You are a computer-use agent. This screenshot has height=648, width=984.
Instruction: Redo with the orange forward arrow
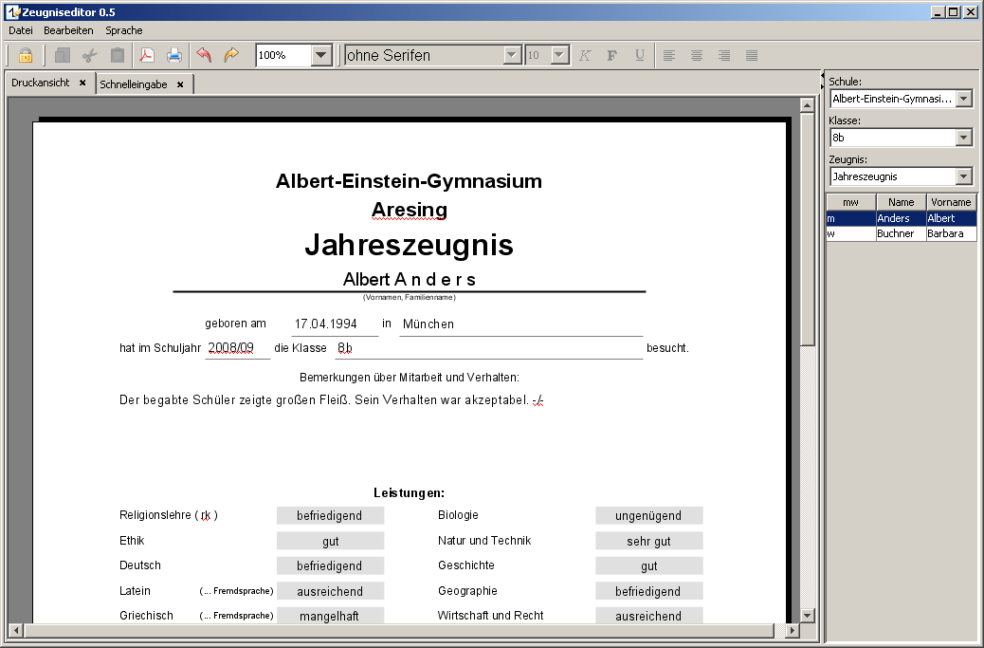click(231, 55)
